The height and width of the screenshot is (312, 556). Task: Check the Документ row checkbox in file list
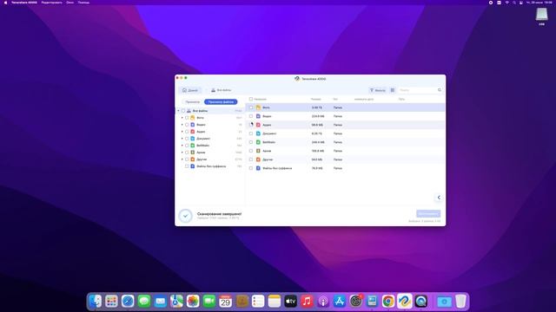[251, 133]
